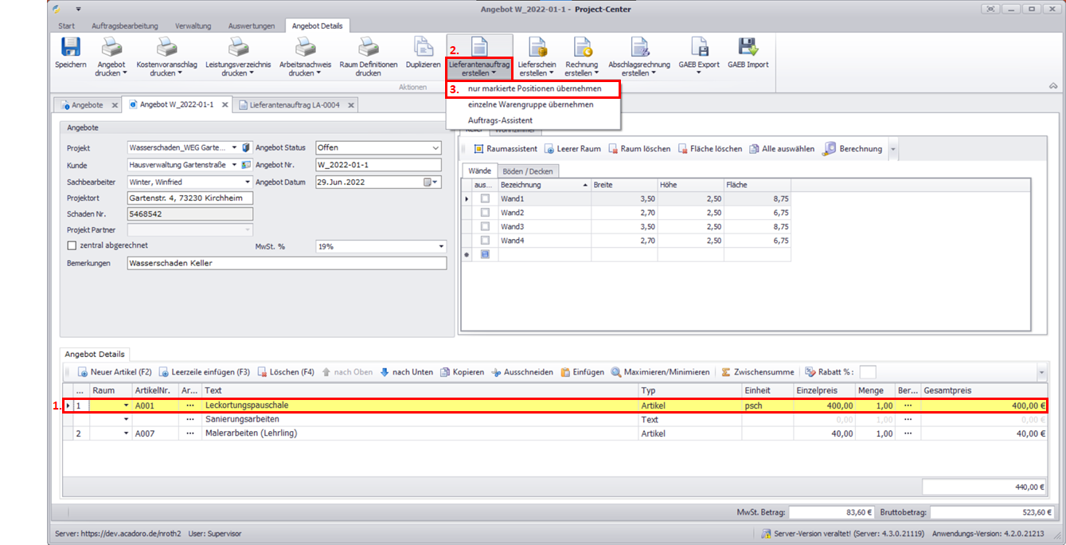Open the Sachbearbeiter dropdown

(247, 182)
